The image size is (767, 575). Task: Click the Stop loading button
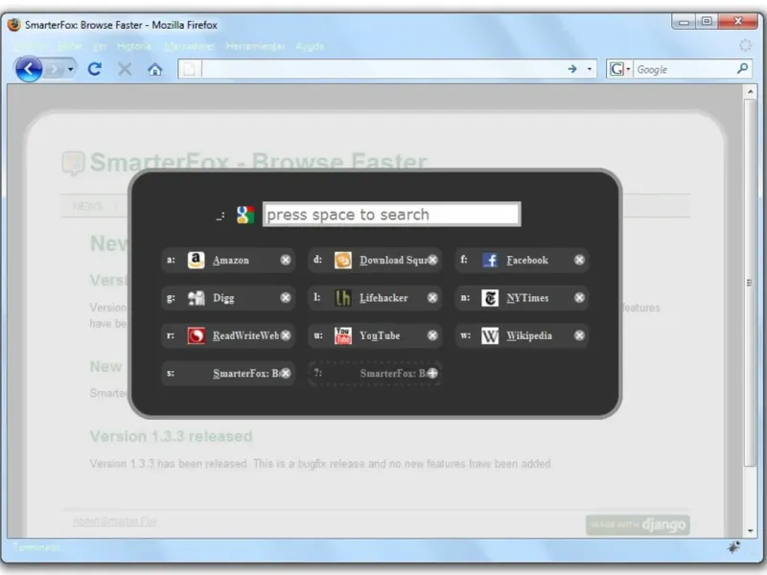(x=125, y=69)
